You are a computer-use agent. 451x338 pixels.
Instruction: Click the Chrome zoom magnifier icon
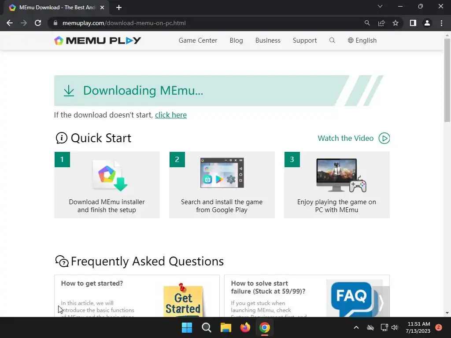tap(367, 23)
